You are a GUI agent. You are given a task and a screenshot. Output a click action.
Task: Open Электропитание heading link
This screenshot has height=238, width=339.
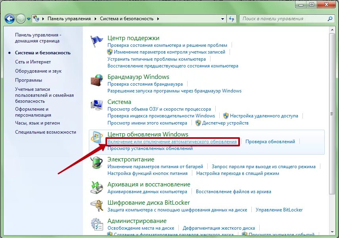[x=131, y=159]
